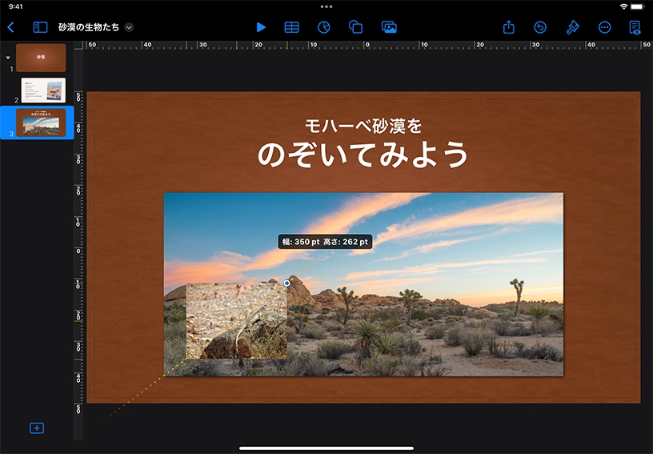Insert a chart from the toolbar
The width and height of the screenshot is (653, 454).
(324, 27)
